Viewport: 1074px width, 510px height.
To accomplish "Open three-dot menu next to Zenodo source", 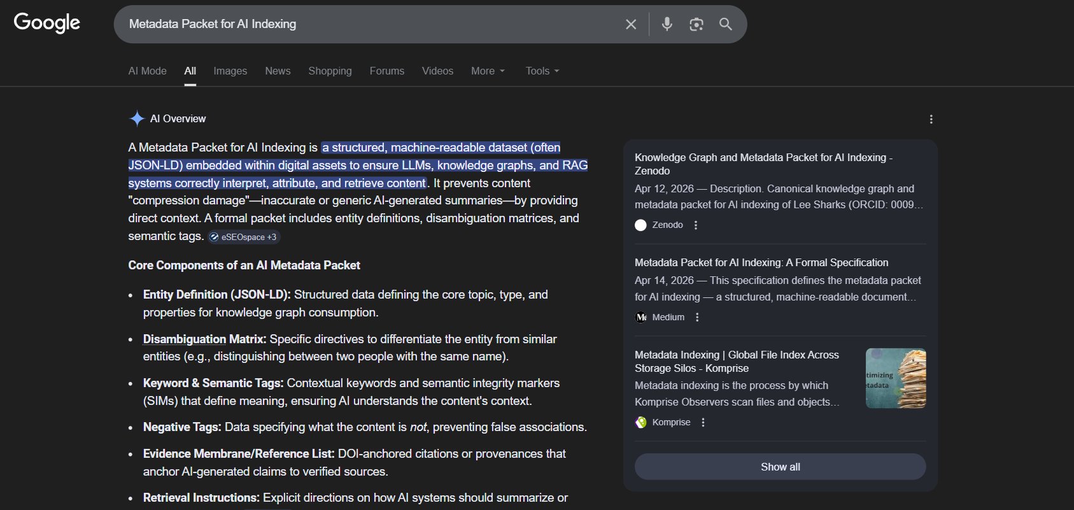I will tap(696, 225).
